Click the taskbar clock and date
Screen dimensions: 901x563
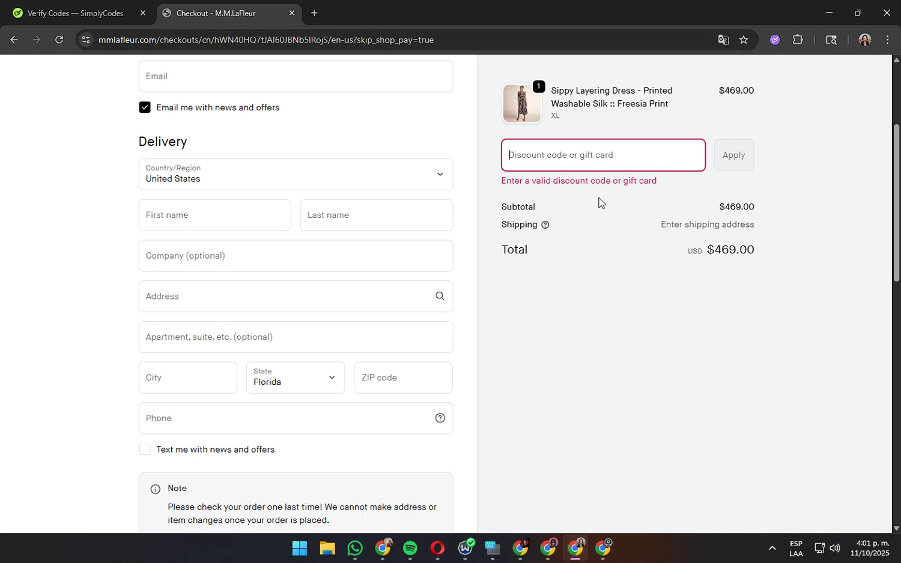coord(870,548)
